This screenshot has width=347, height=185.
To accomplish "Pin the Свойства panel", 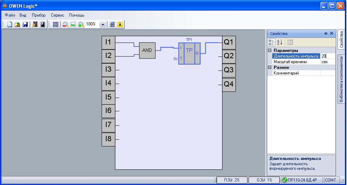I will pyautogui.click(x=325, y=33).
